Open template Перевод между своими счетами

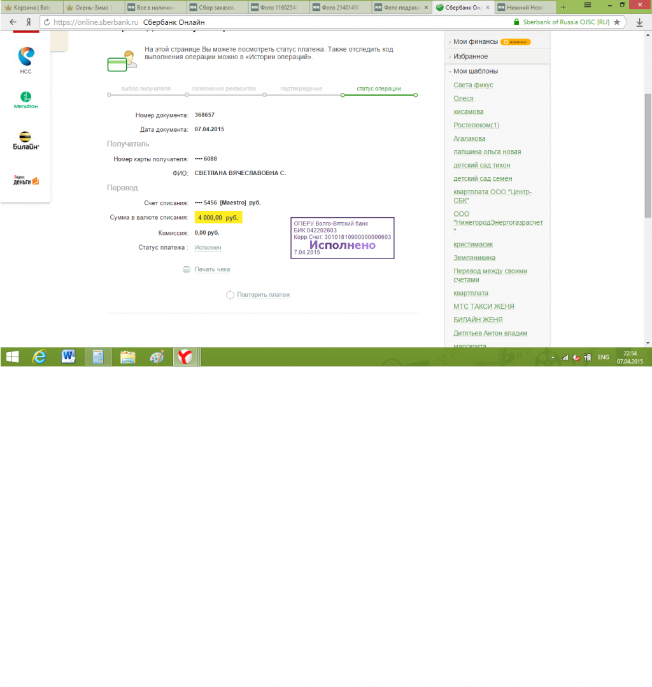(x=490, y=275)
